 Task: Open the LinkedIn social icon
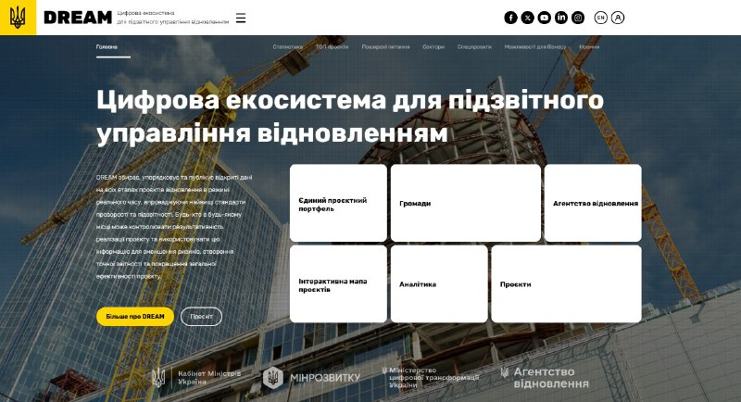[x=560, y=18]
